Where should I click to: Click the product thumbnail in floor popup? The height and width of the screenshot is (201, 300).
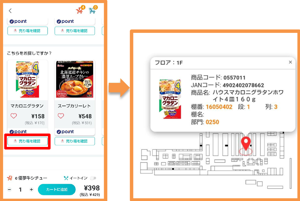170,99
